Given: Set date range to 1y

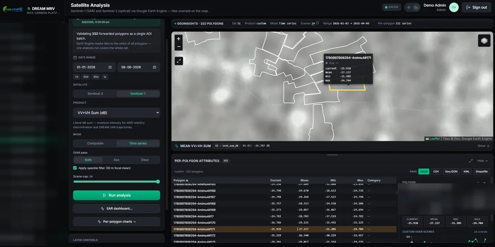Looking at the screenshot, I should pos(105,77).
